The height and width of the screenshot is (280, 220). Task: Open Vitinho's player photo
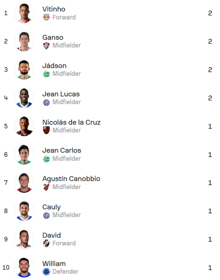24,13
